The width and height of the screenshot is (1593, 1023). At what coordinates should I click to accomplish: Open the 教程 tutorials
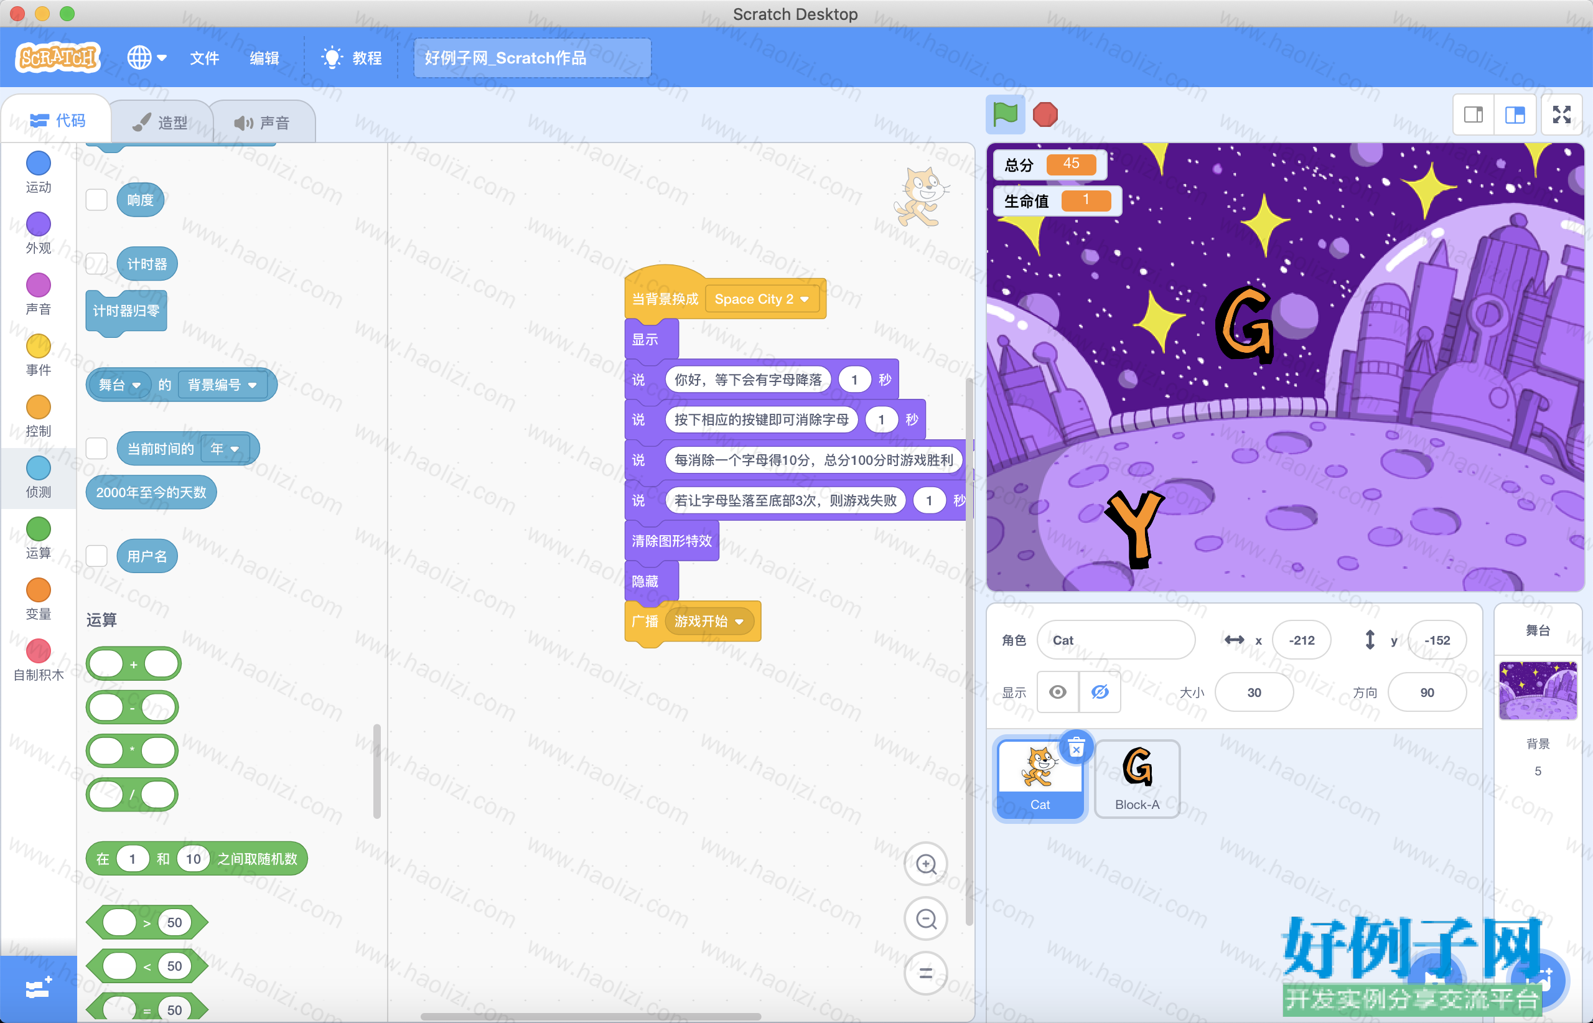pos(352,58)
